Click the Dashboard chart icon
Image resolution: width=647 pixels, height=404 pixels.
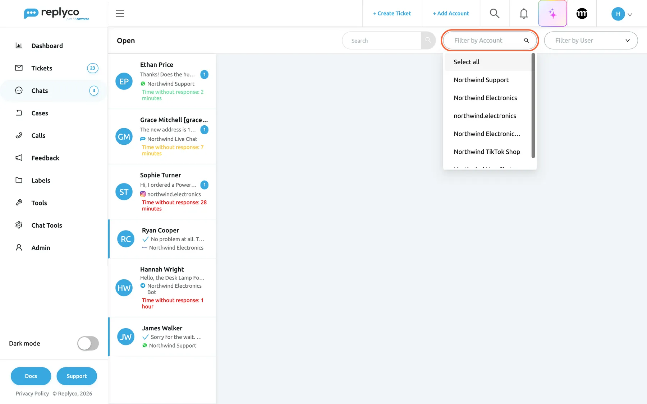tap(19, 46)
